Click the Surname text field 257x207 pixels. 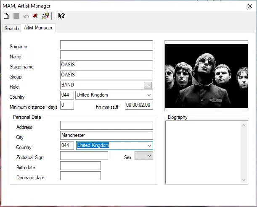pyautogui.click(x=106, y=45)
